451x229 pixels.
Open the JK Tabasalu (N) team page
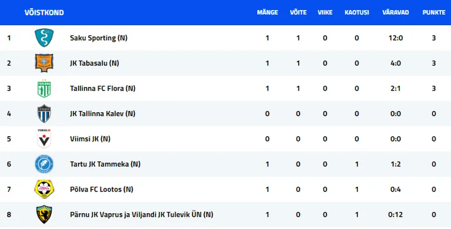[95, 63]
